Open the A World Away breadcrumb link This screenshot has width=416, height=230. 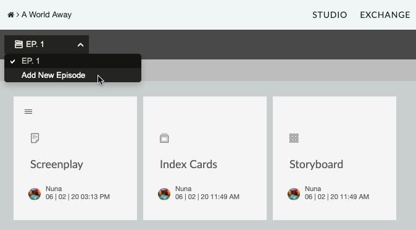point(46,15)
